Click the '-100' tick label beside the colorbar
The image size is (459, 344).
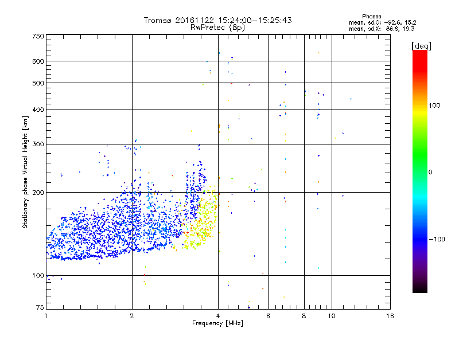438,239
